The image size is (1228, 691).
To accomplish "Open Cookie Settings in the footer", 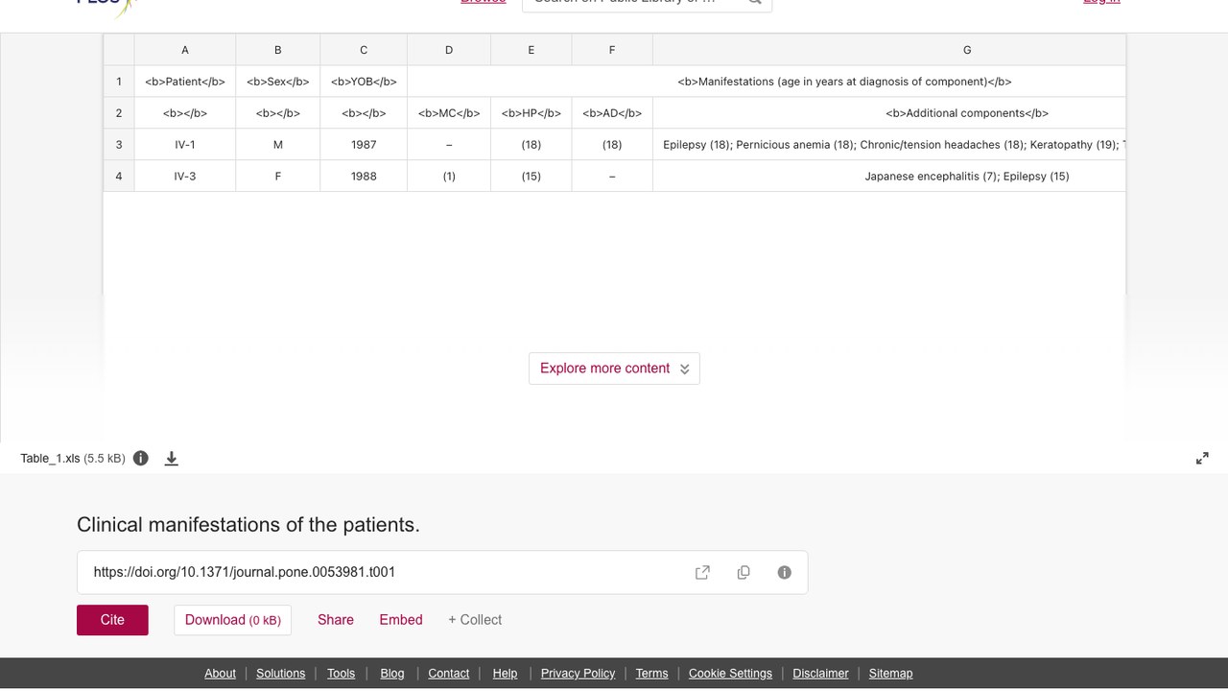I will point(730,673).
